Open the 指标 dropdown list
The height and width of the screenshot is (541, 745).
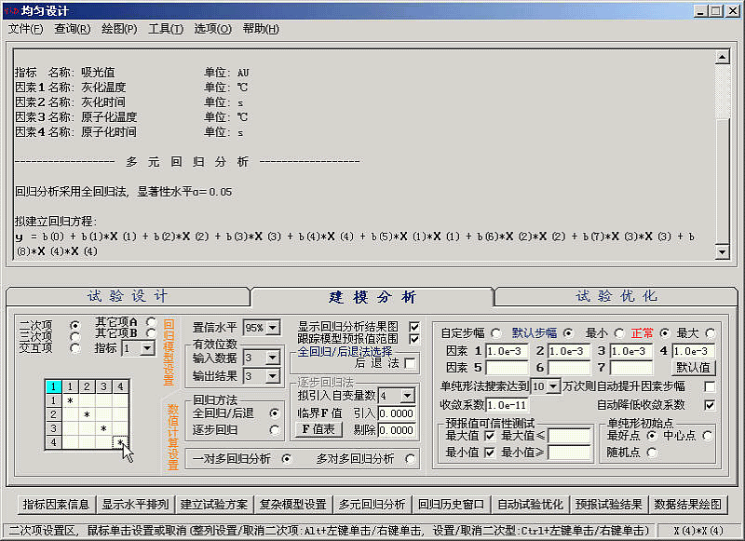point(147,348)
